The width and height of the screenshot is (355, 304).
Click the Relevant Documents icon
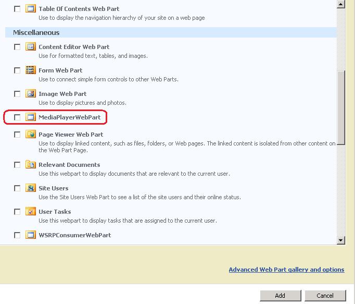pos(31,164)
